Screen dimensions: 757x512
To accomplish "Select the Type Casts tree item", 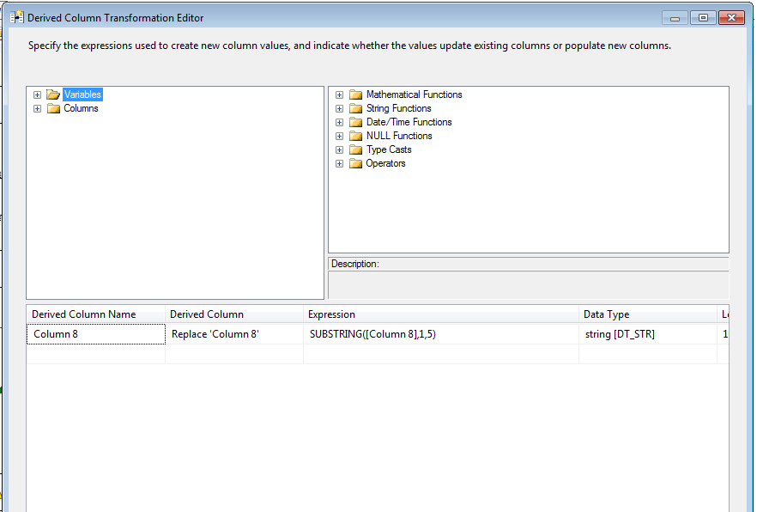I will point(389,149).
